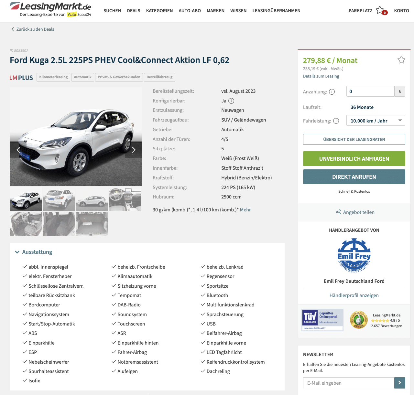Click the Privat- & Gewerbekunden tag

pyautogui.click(x=119, y=77)
